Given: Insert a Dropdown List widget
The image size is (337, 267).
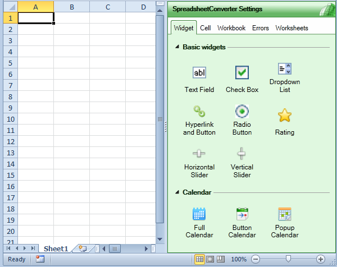Looking at the screenshot, I should 285,78.
